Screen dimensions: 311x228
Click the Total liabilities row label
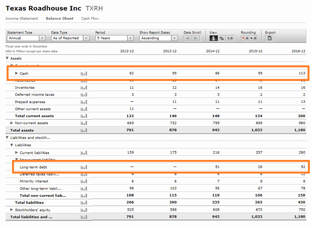pyautogui.click(x=30, y=203)
